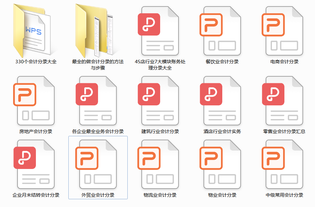Image resolution: width=315 pixels, height=207 pixels.
Task: Select the 物流业会计分录 presentation icon
Action: pos(158,164)
